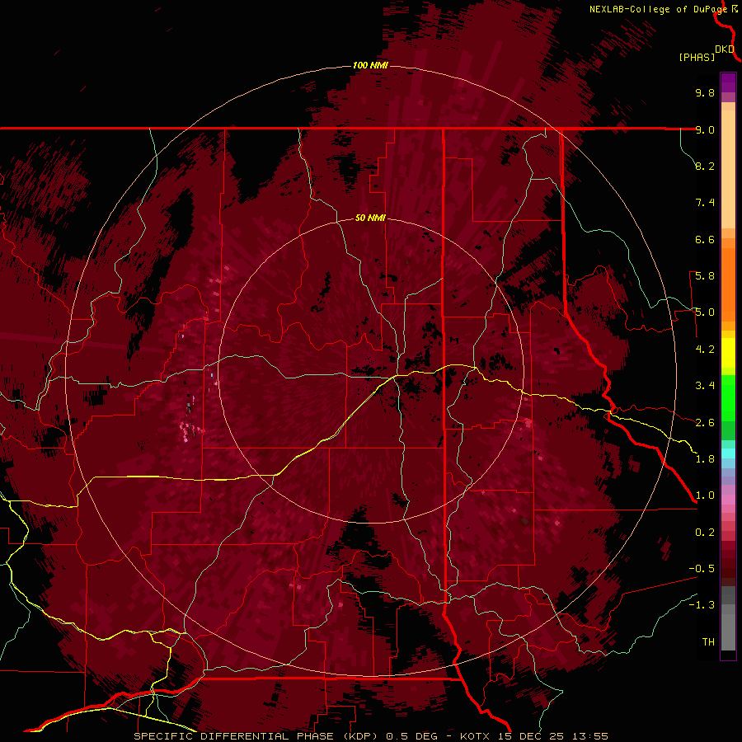The image size is (742, 742).
Task: Select the 3.4 scale value label
Action: tap(705, 386)
